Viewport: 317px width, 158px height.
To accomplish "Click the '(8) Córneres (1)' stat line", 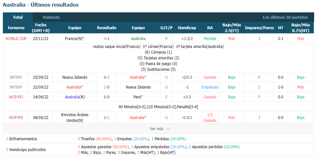I will coord(158,52).
